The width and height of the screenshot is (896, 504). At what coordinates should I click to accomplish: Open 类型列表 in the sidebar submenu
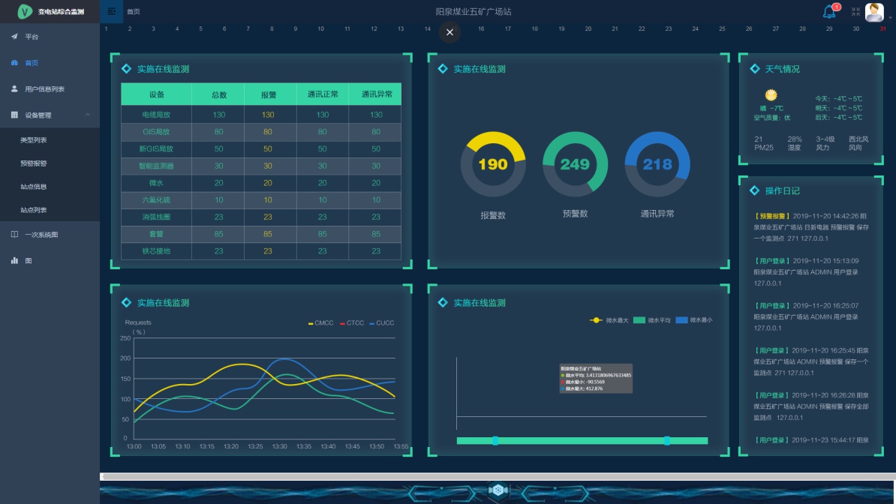tap(34, 139)
